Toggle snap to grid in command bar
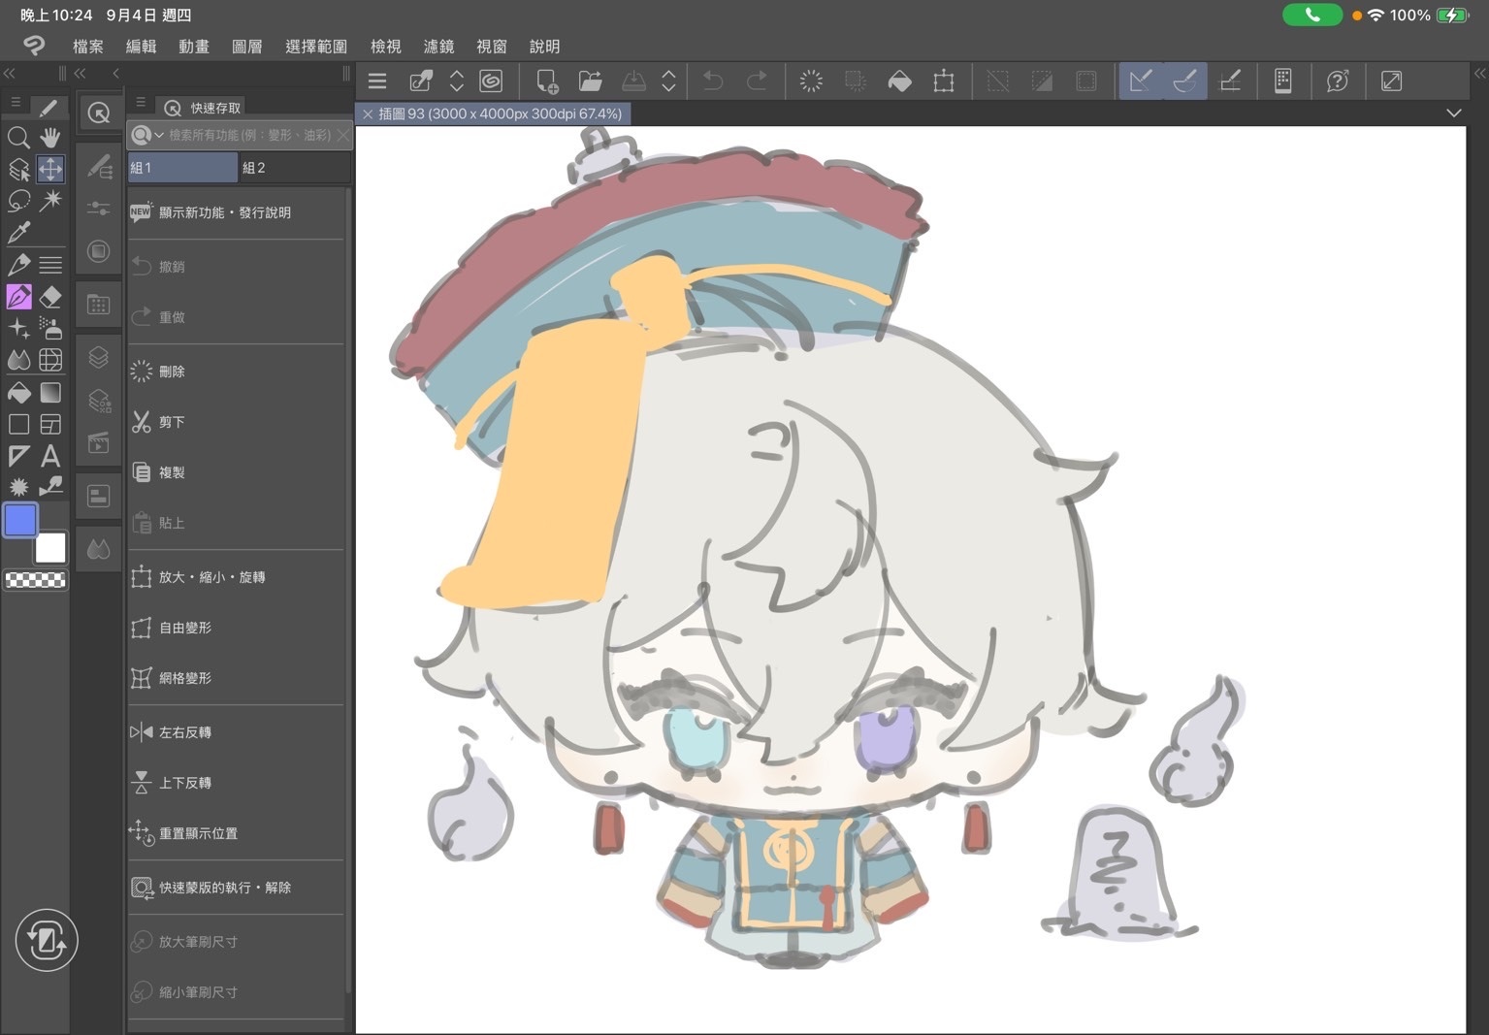 coord(1230,81)
